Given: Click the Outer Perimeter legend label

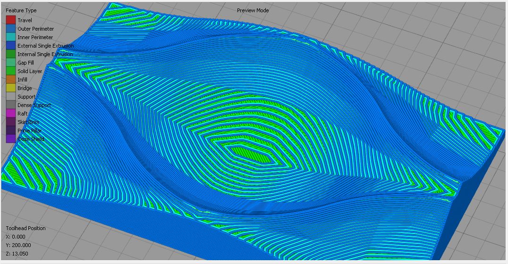Looking at the screenshot, I should [x=35, y=28].
